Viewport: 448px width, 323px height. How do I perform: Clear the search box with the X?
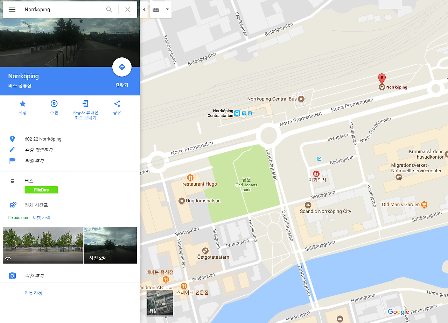(x=127, y=9)
